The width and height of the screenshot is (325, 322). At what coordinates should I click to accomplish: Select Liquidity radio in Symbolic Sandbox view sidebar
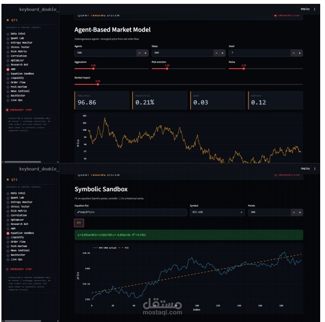pyautogui.click(x=8, y=237)
